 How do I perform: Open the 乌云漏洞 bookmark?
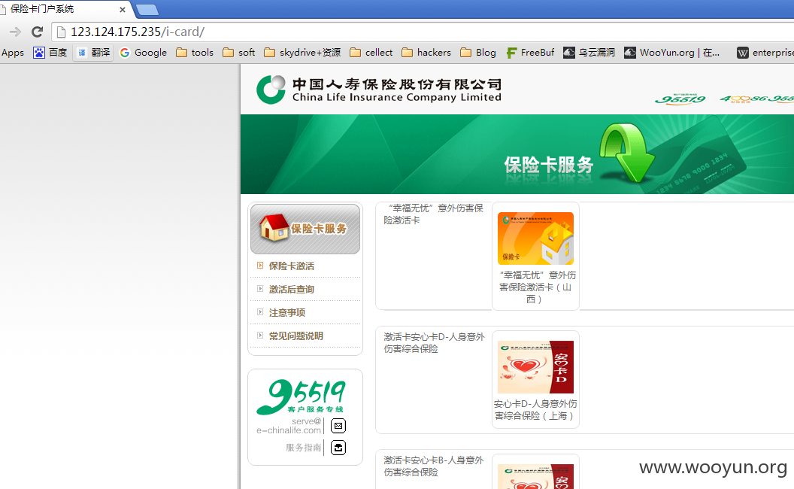[589, 52]
